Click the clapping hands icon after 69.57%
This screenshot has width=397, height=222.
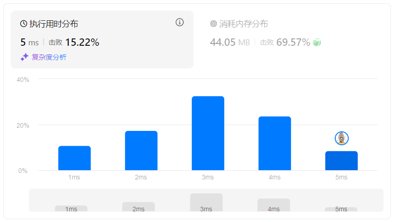[x=317, y=42]
